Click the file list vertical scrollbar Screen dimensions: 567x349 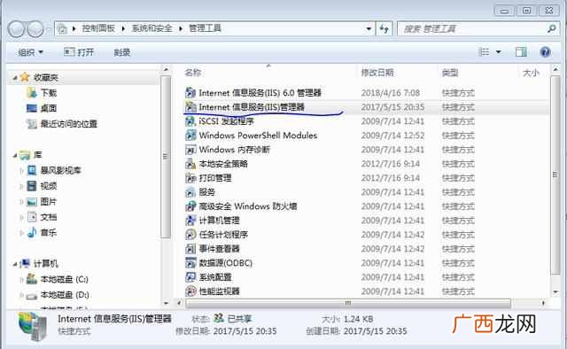click(x=555, y=174)
